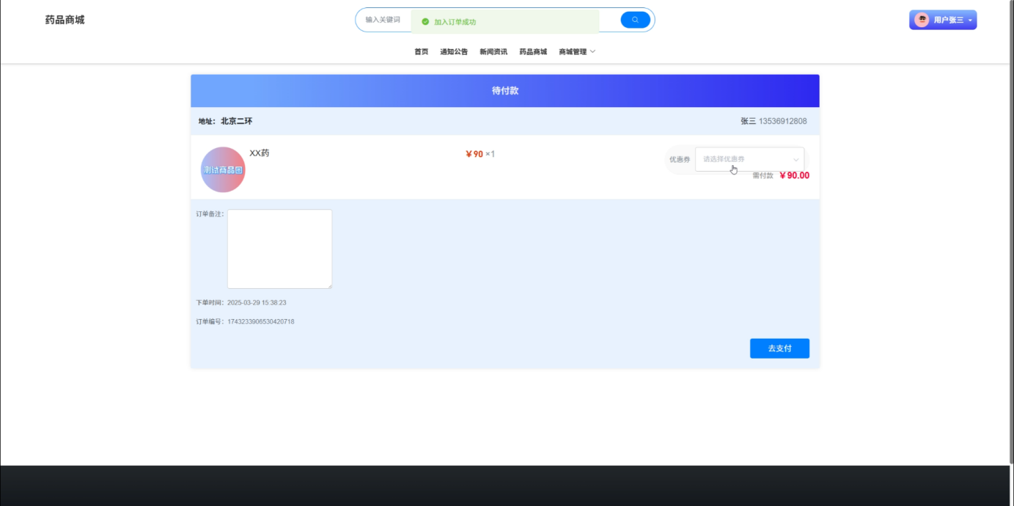Click inside the 订单备注 text area
The height and width of the screenshot is (506, 1014).
(279, 249)
